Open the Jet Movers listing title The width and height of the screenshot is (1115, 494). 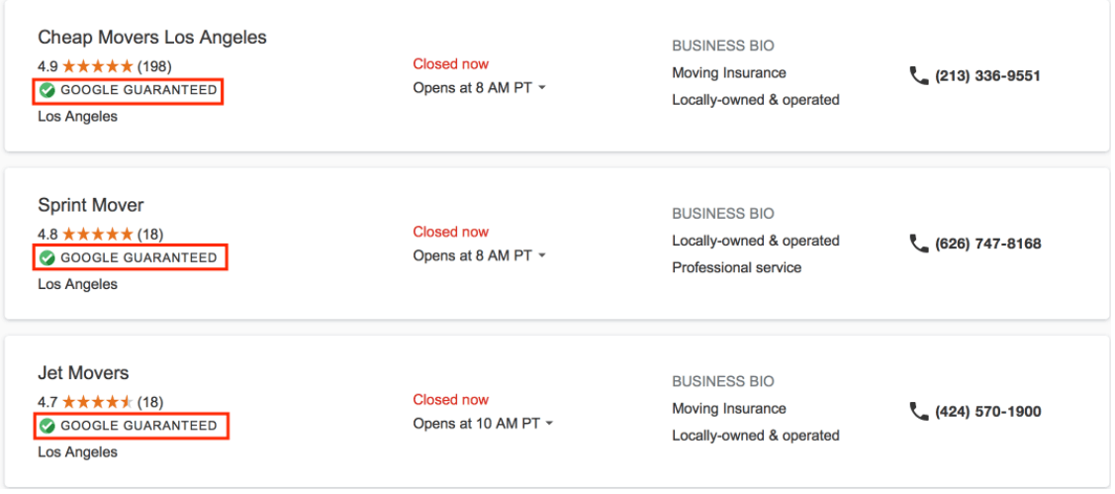click(x=83, y=373)
